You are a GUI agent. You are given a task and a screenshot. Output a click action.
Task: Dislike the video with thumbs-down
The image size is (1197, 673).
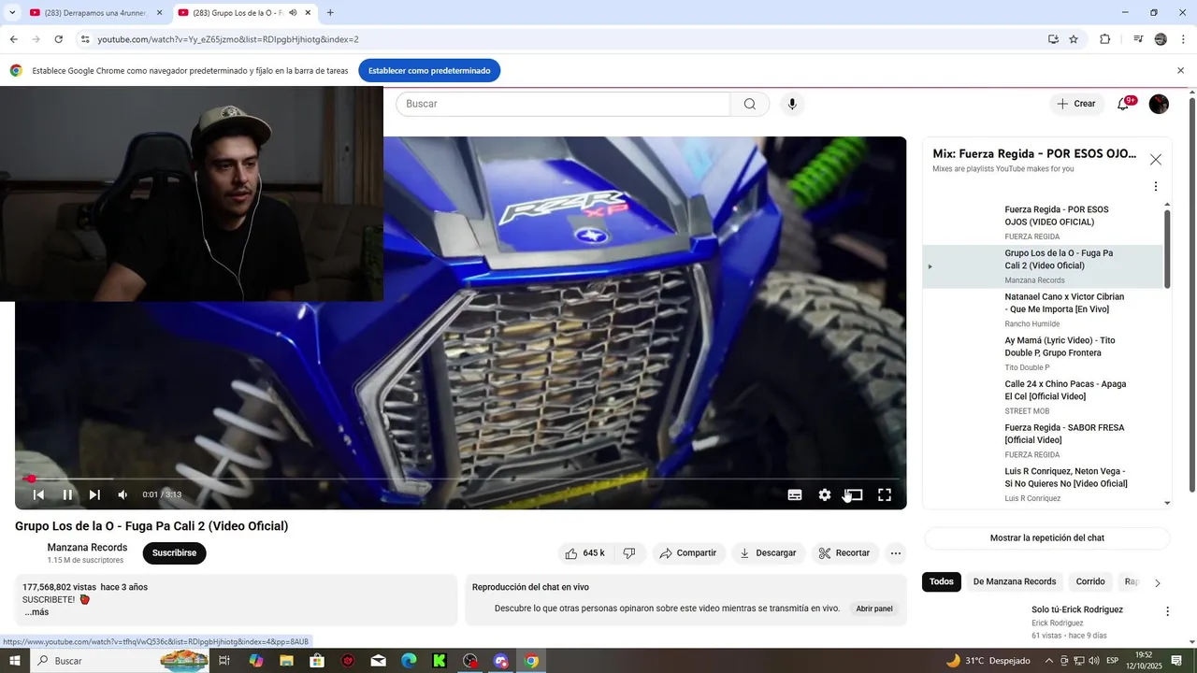tap(629, 553)
